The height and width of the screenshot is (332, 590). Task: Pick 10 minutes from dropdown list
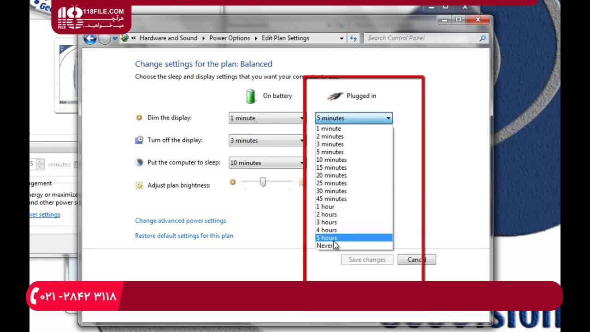click(331, 160)
